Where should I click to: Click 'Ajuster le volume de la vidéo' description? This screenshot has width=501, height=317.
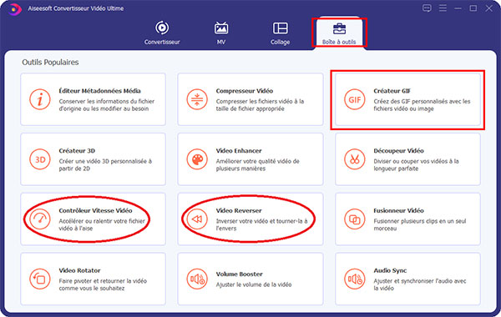(254, 284)
